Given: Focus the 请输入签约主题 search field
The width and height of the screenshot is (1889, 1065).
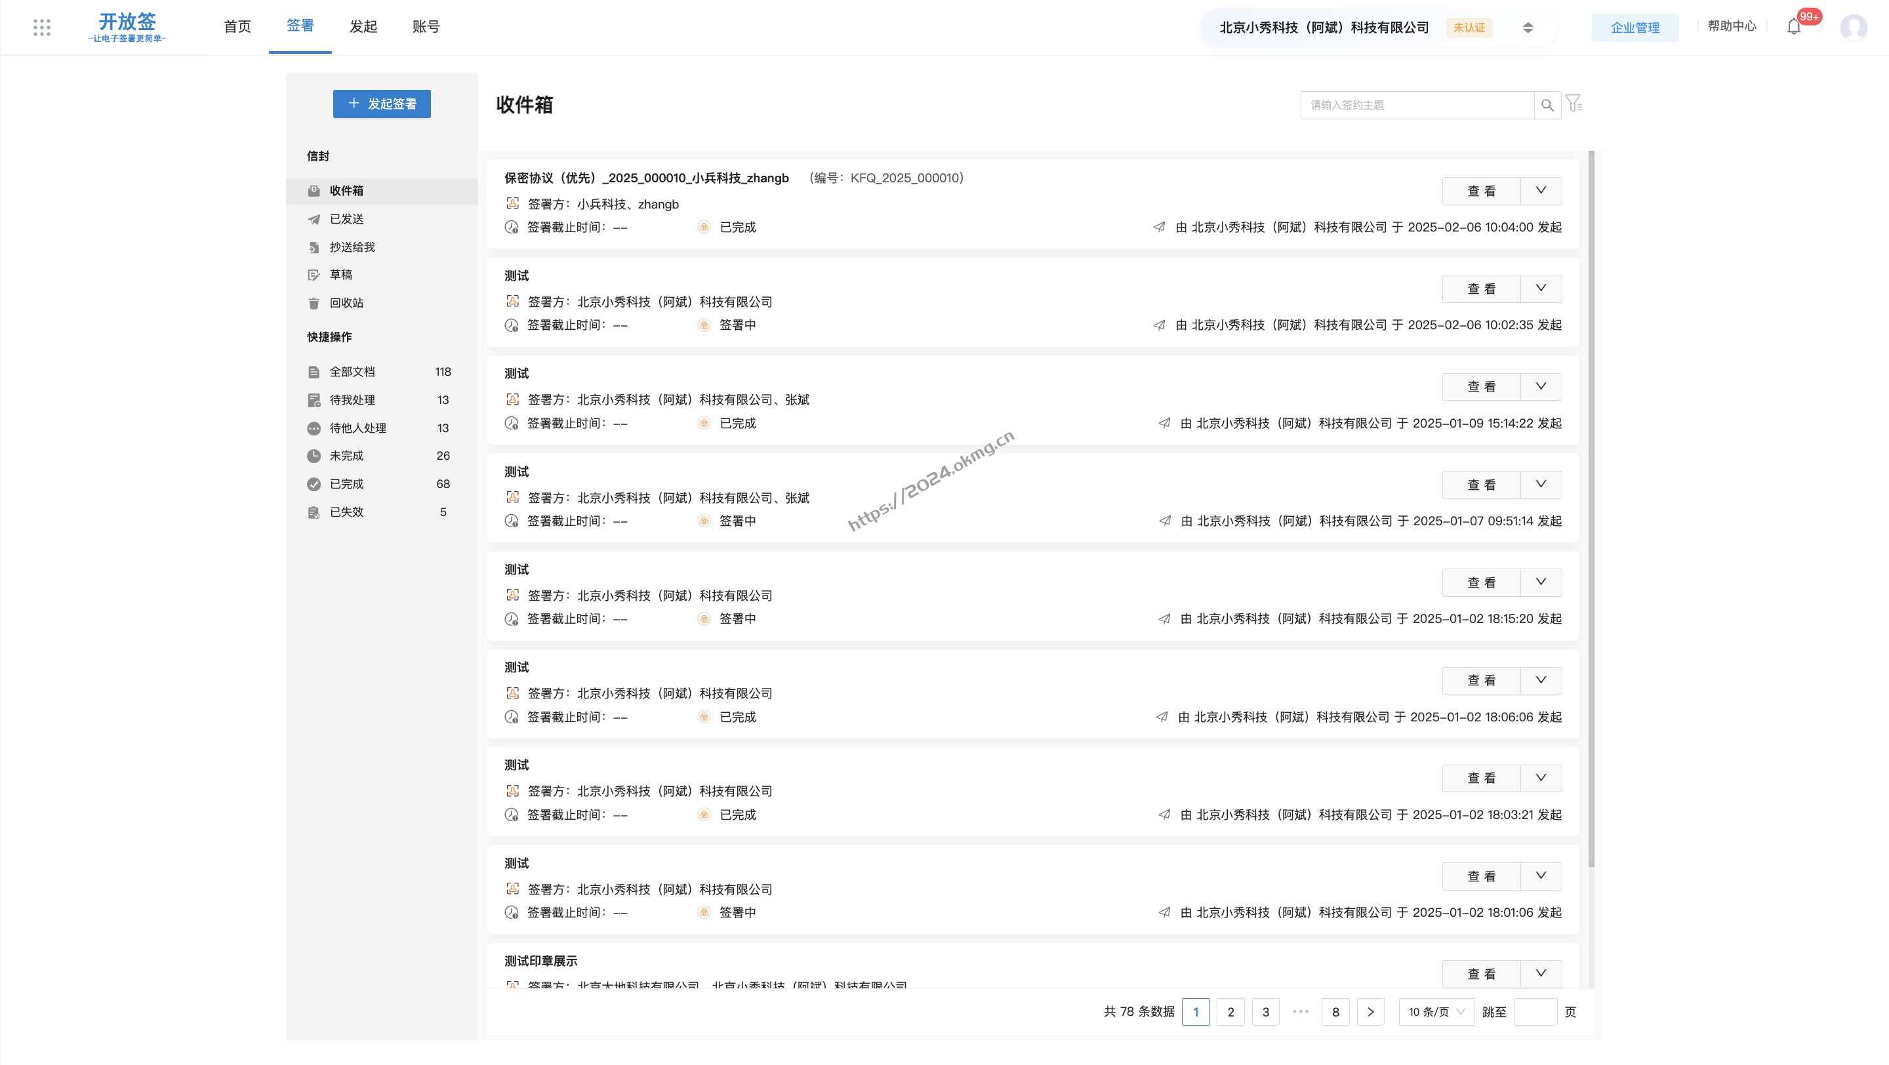Looking at the screenshot, I should 1417,105.
